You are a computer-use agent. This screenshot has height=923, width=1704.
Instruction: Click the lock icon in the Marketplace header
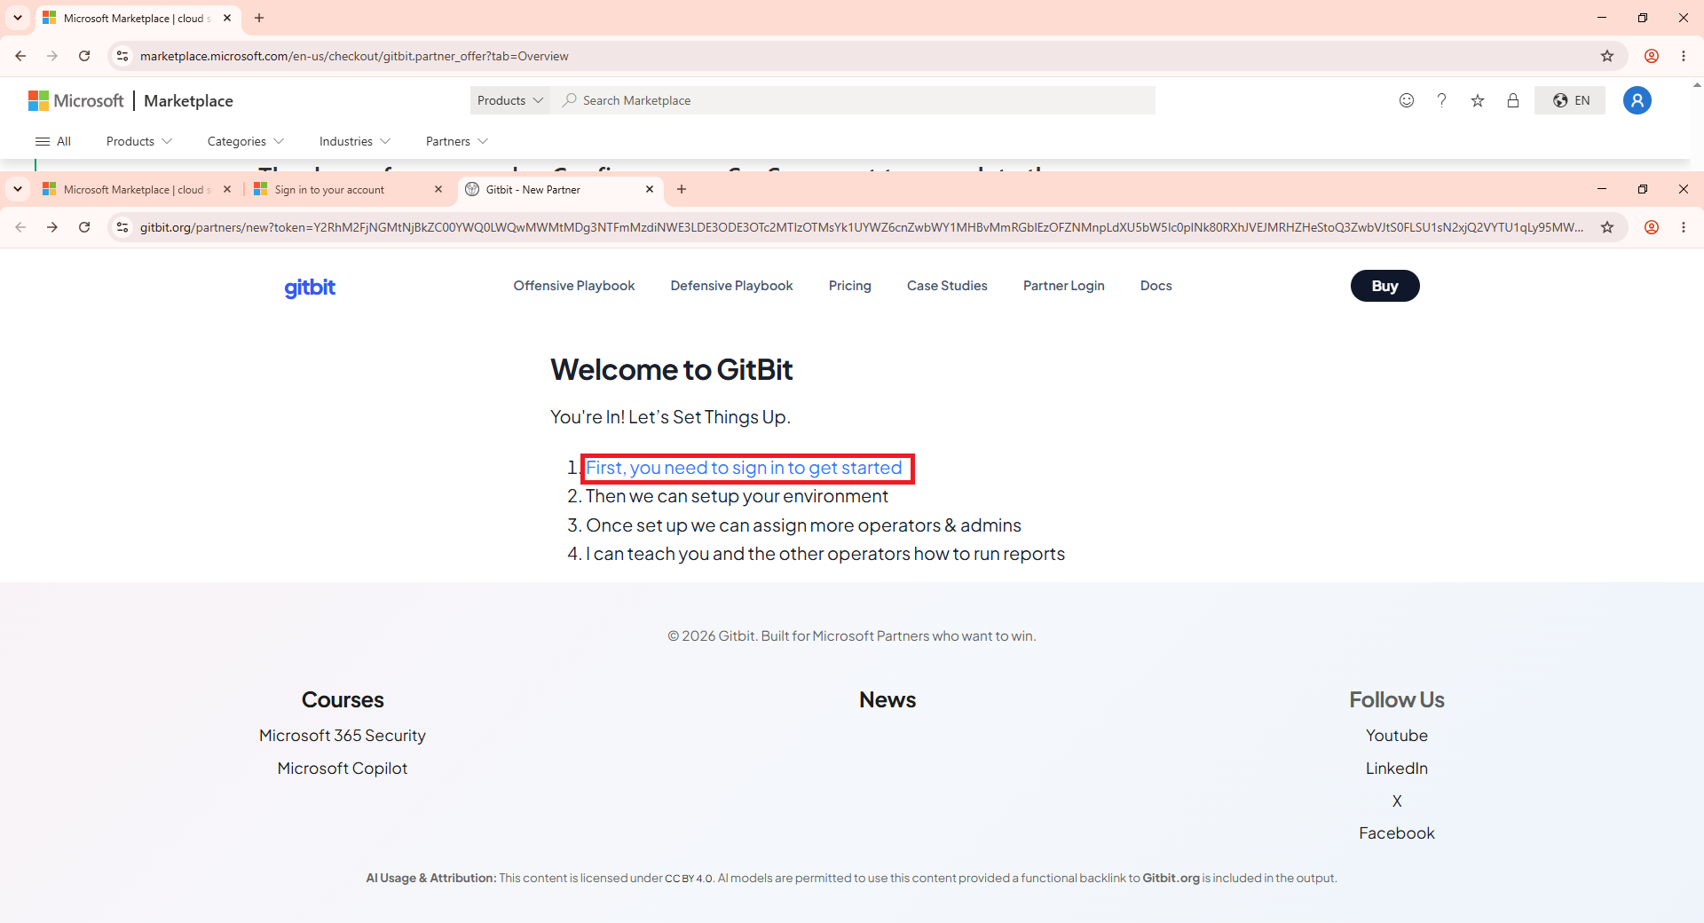(x=1513, y=100)
